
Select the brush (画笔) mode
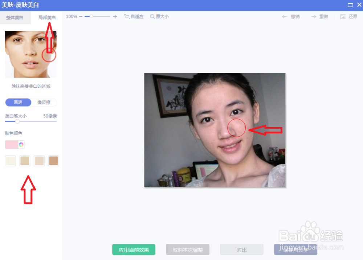click(x=18, y=102)
